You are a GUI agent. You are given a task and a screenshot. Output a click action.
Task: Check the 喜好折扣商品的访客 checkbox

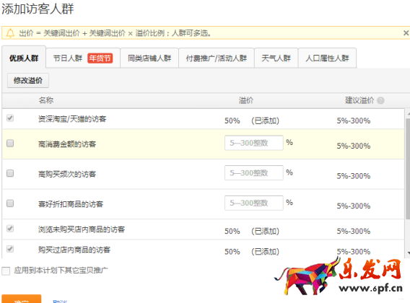coord(10,203)
